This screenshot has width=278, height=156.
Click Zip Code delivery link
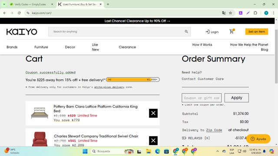214,130
